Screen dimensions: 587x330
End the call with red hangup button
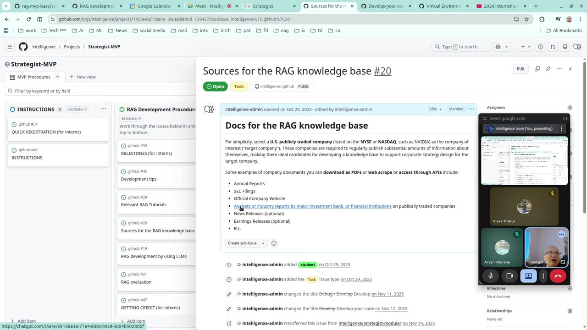click(558, 276)
